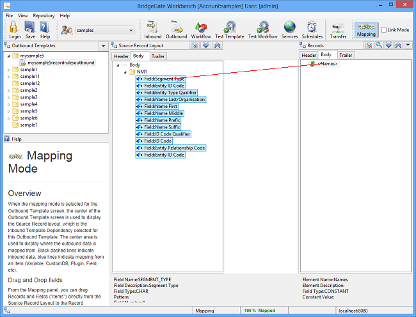Select Field:ID Code
The height and width of the screenshot is (317, 416).
154,141
